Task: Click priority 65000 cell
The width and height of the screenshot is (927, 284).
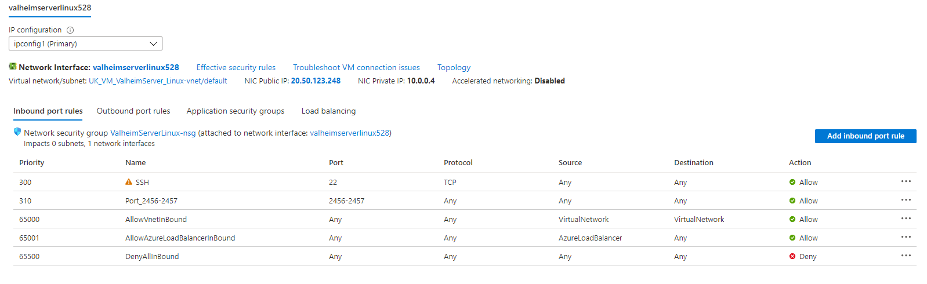Action: coord(30,219)
